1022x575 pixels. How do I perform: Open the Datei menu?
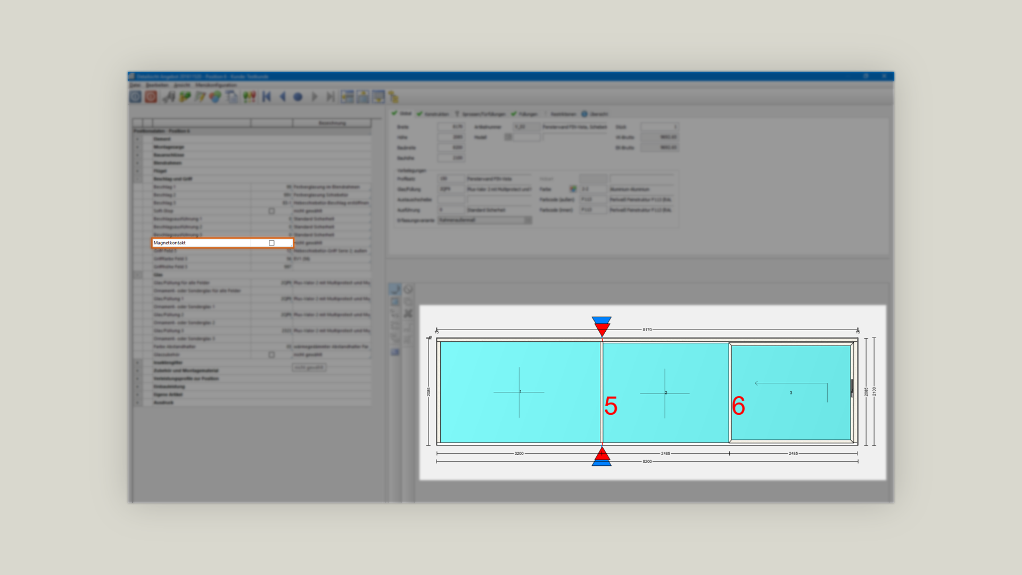[135, 85]
